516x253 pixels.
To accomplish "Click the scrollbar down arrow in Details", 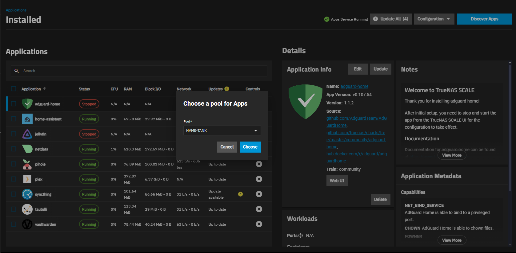I will [510, 244].
